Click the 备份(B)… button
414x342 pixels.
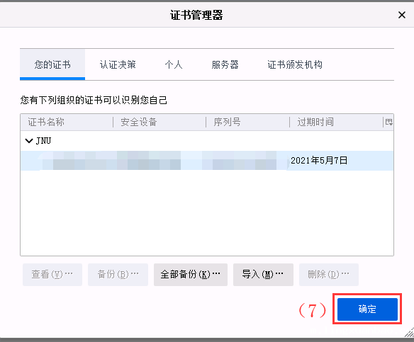[118, 275]
